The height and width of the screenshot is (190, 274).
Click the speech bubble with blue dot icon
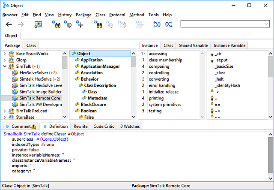[68, 24]
